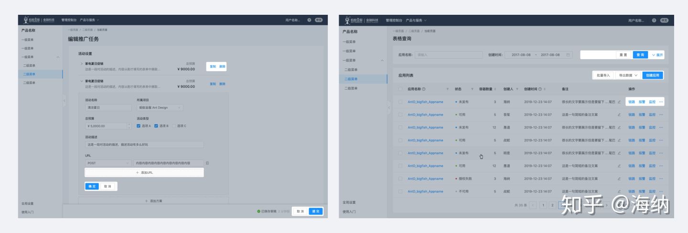The width and height of the screenshot is (688, 233).
Task: Click 添加方案 button
Action: coord(153,201)
